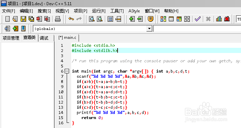Open the 项目[P] menu
Screen dimensions: 241x128
pos(80,11)
